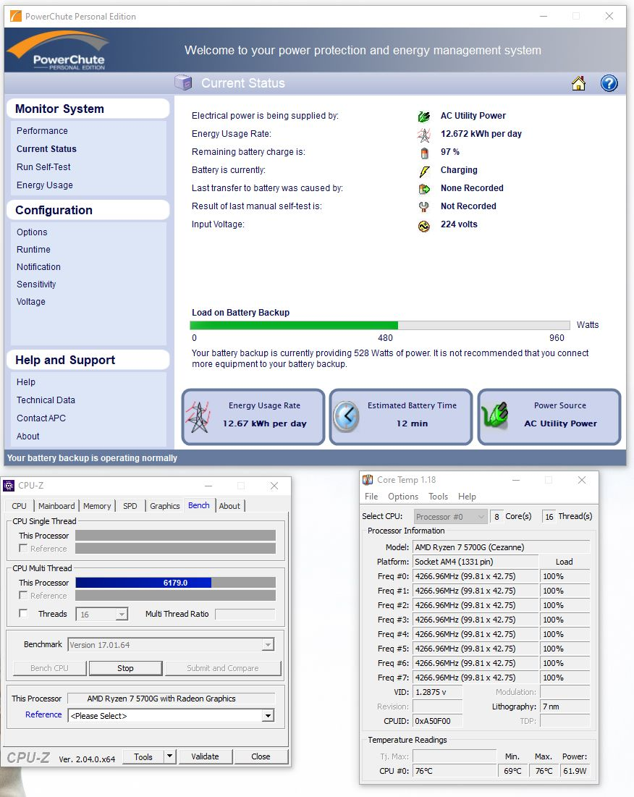Click the Input Voltage sine wave icon
The height and width of the screenshot is (797, 634).
423,226
